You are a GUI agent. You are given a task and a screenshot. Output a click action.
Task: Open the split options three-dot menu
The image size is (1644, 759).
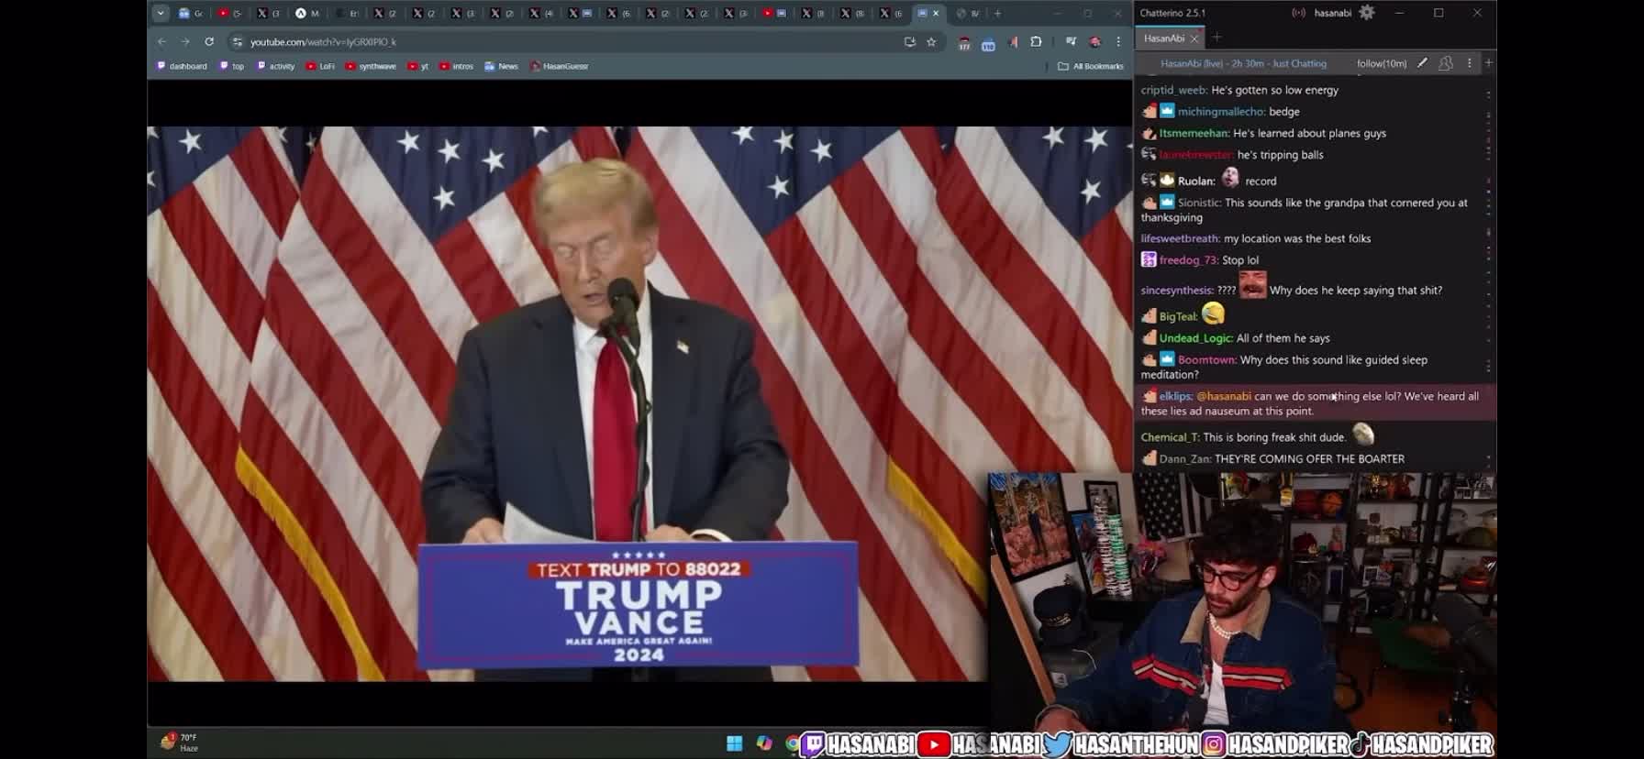1469,63
